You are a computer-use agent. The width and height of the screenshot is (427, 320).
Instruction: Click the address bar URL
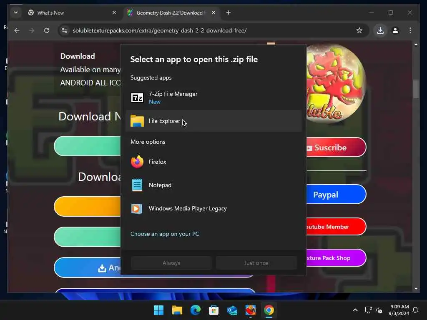[160, 30]
